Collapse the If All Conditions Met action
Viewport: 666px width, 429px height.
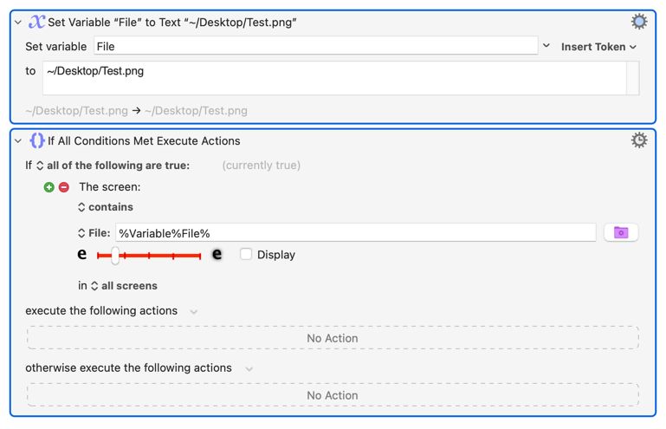18,141
